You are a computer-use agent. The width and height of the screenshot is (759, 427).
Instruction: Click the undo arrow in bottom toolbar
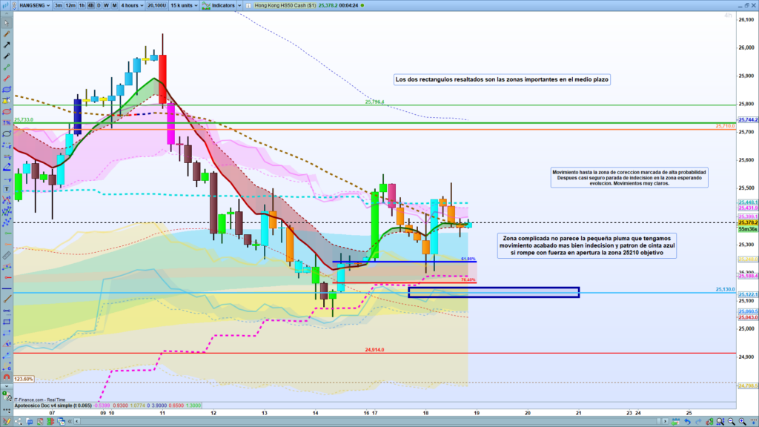pos(687,422)
